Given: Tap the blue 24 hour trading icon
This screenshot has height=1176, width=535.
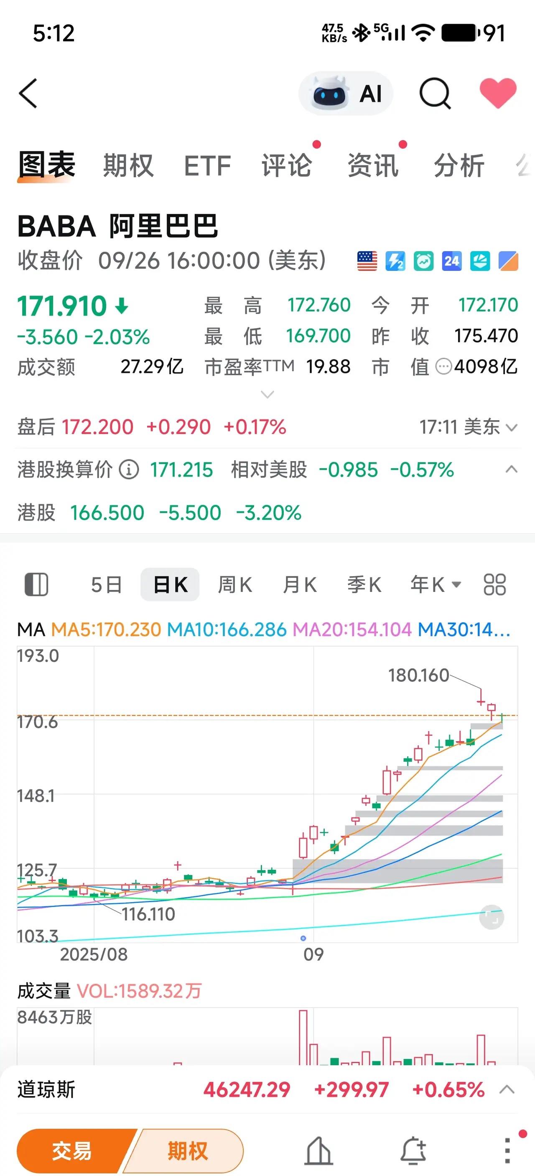Looking at the screenshot, I should pos(452,261).
